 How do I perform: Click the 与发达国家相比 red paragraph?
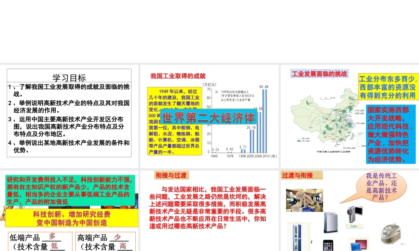(208, 208)
